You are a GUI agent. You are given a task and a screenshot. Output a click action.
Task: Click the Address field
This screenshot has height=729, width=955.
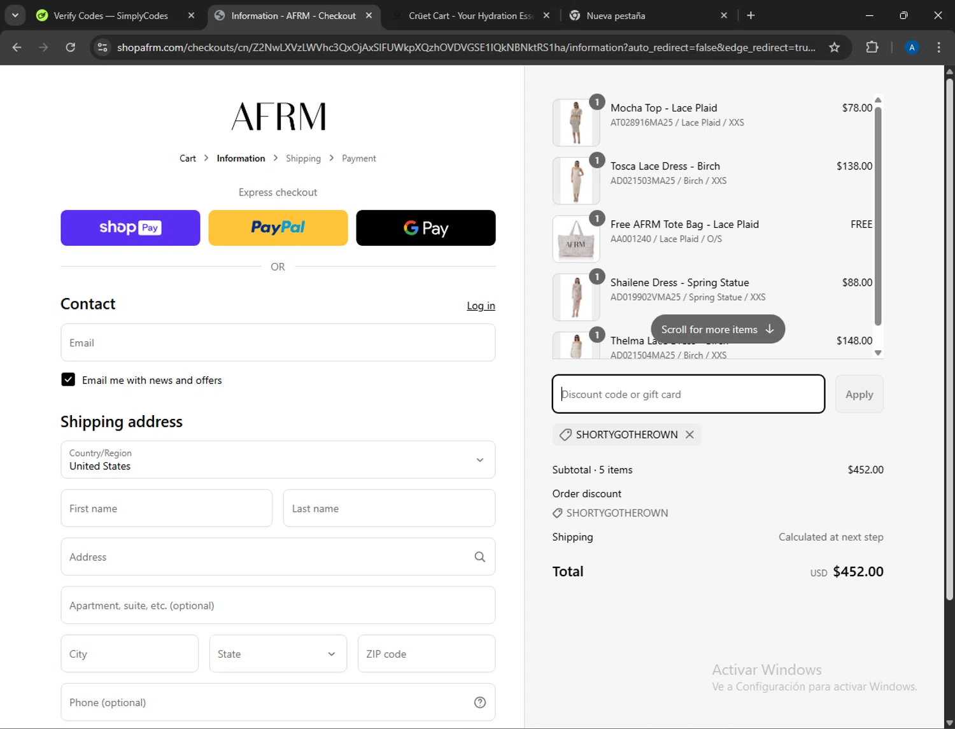coord(278,556)
